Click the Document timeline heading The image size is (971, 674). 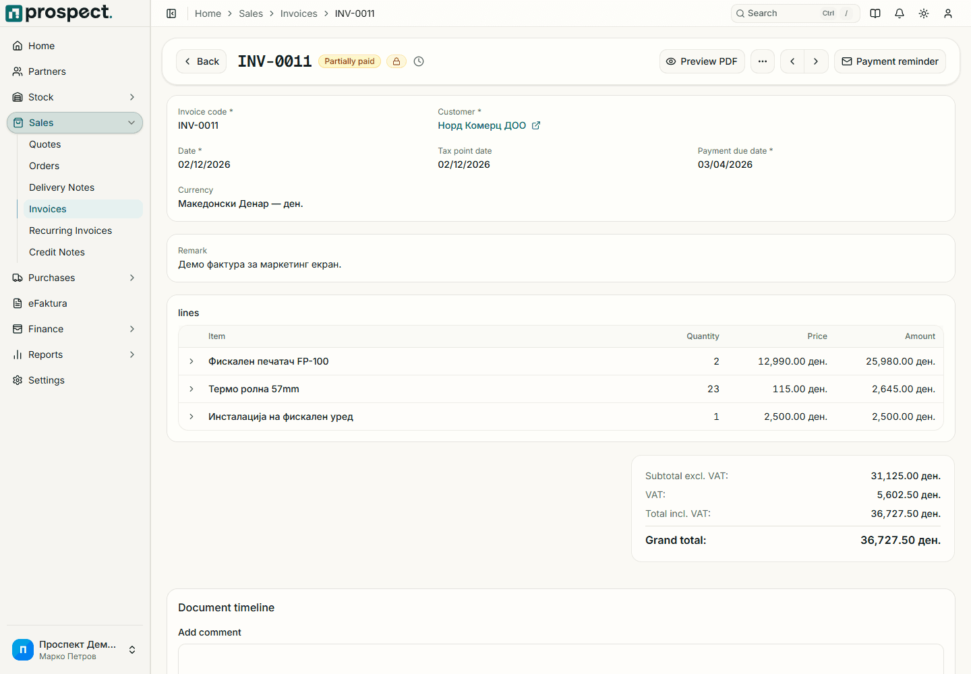227,607
